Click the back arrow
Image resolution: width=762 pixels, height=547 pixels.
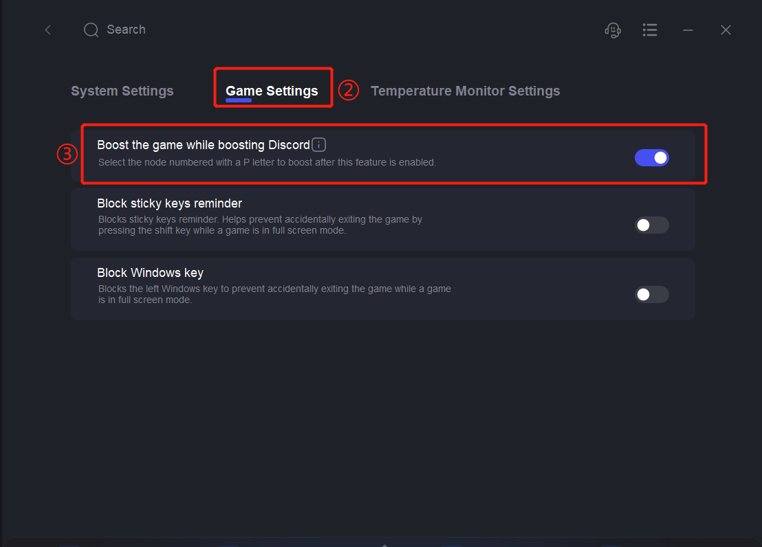click(x=47, y=30)
